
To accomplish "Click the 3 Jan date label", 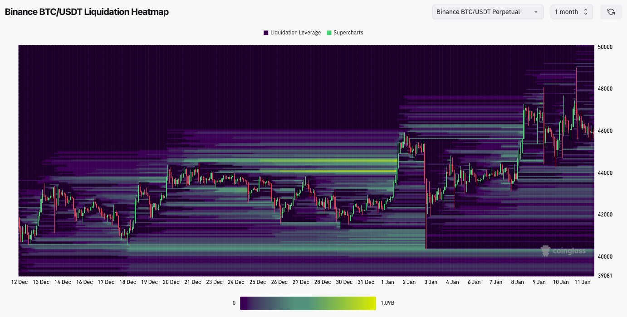I will coord(431,282).
